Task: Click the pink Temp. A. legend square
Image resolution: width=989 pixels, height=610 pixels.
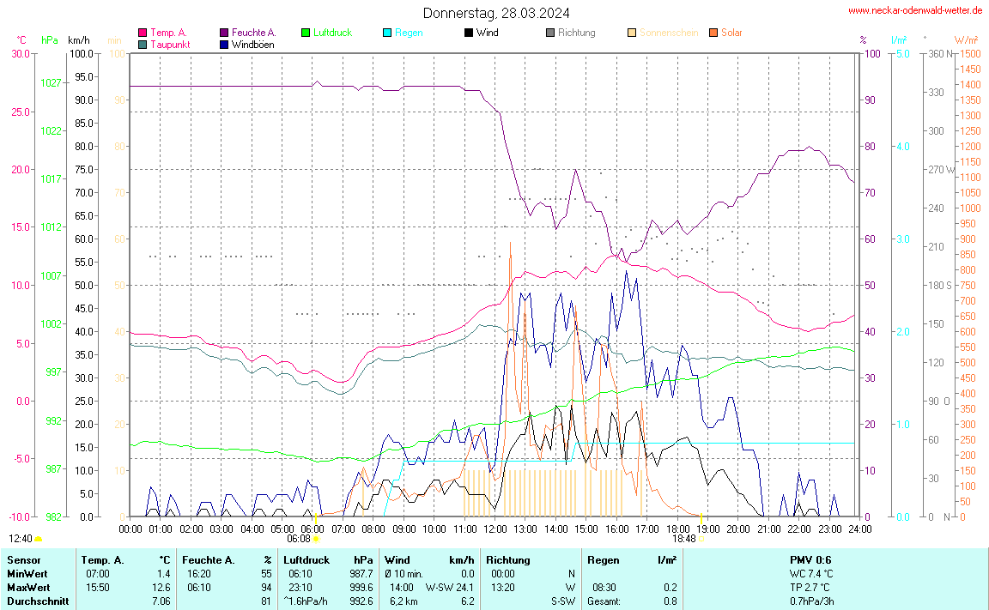Action: [x=143, y=33]
